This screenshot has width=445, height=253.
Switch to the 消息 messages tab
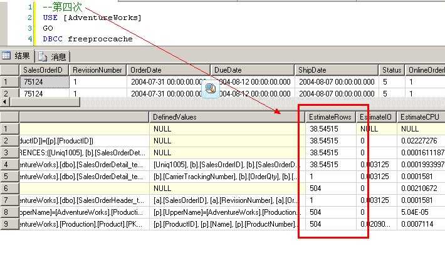(53, 56)
